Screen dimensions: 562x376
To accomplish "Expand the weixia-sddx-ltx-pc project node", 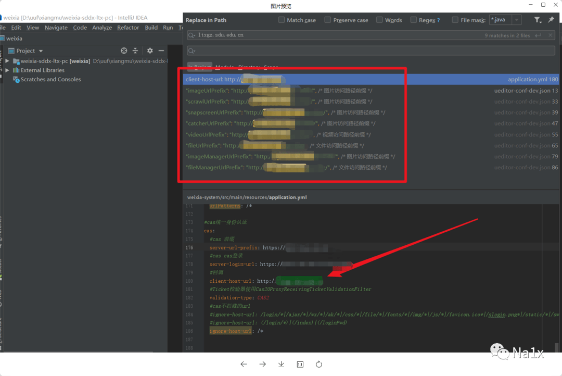I will pyautogui.click(x=7, y=61).
